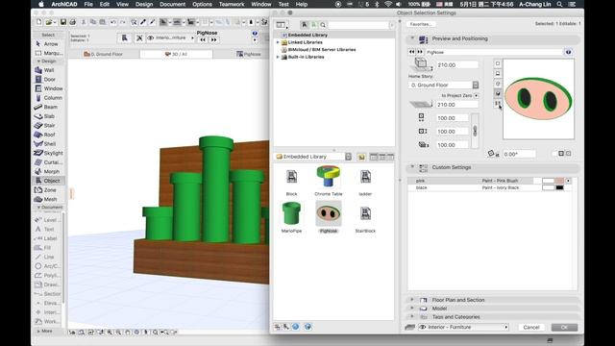This screenshot has height=346, width=615.
Task: Select the Column tool
Action: 48,98
